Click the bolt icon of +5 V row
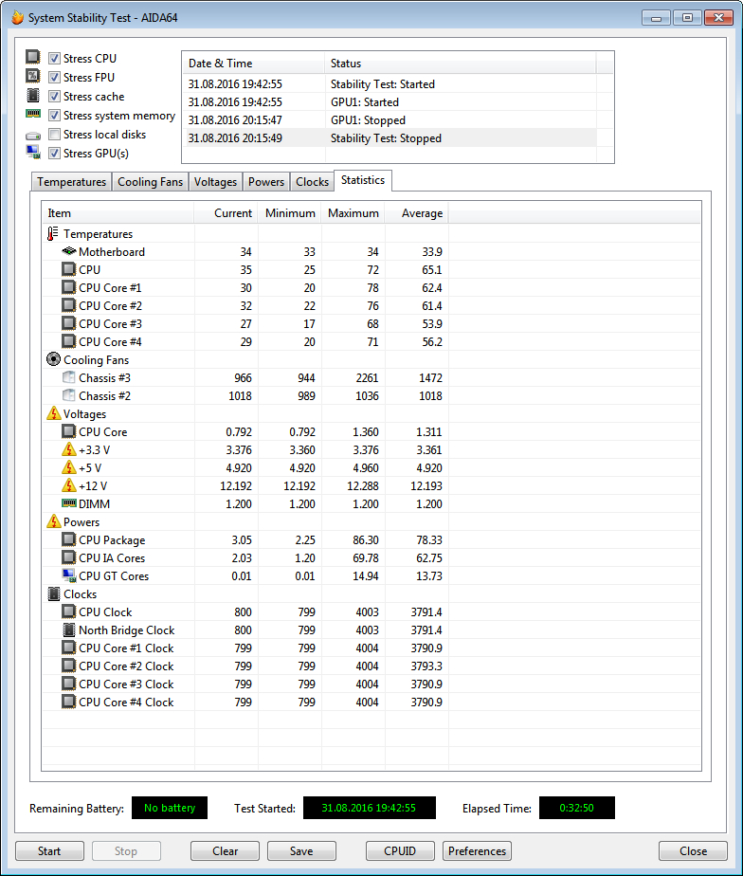The width and height of the screenshot is (743, 876). 69,467
